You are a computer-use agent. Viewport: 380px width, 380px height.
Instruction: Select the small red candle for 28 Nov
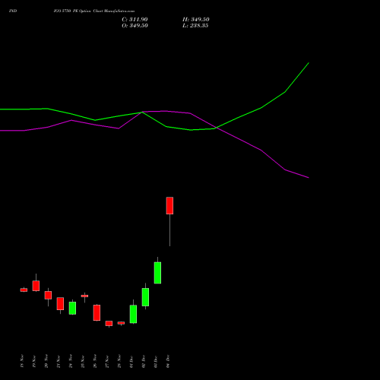click(121, 323)
